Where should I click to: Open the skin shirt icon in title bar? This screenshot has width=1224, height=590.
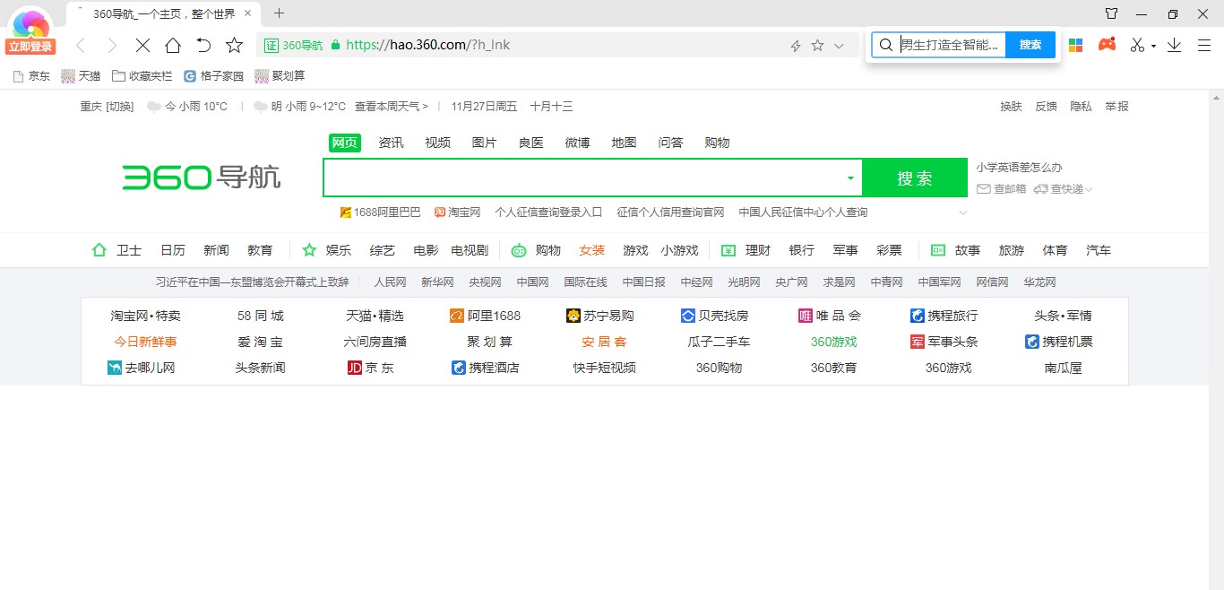click(x=1111, y=13)
